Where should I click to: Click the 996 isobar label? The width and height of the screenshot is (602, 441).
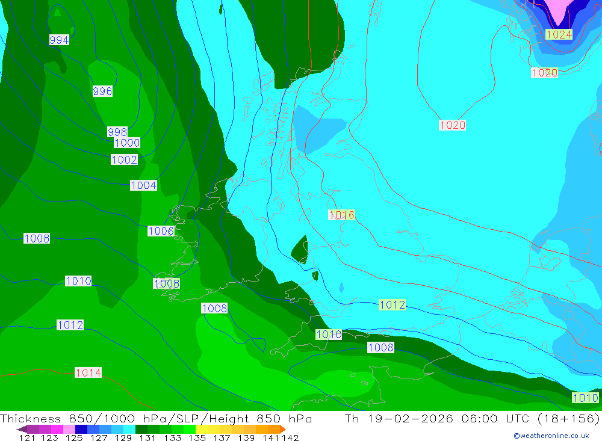coord(102,91)
